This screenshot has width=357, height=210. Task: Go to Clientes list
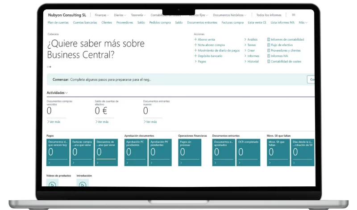tap(107, 23)
